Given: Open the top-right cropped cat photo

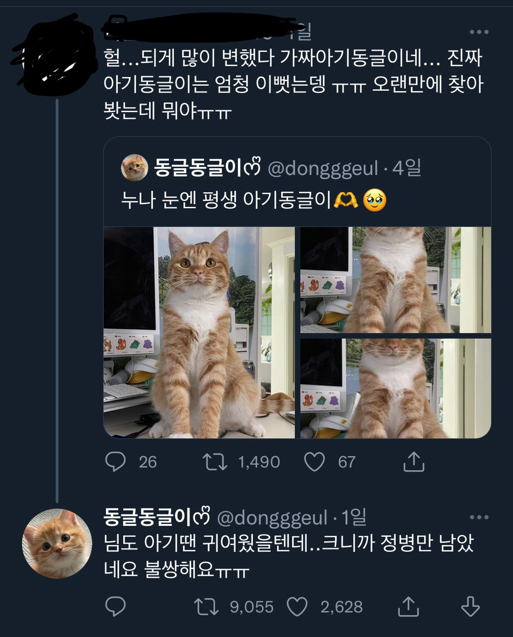Looking at the screenshot, I should click(395, 279).
